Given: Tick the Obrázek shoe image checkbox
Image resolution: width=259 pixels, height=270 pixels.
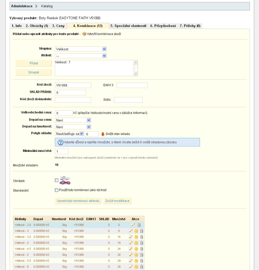Looking at the screenshot, I should (x=57, y=180).
